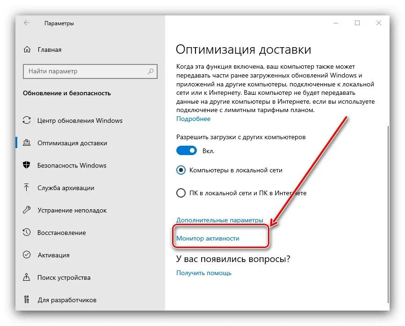Click the backup service upload arrow icon

click(x=26, y=187)
